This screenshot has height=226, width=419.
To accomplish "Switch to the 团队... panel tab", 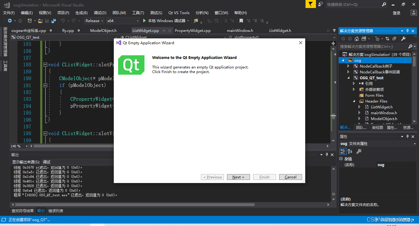I will tap(361, 128).
